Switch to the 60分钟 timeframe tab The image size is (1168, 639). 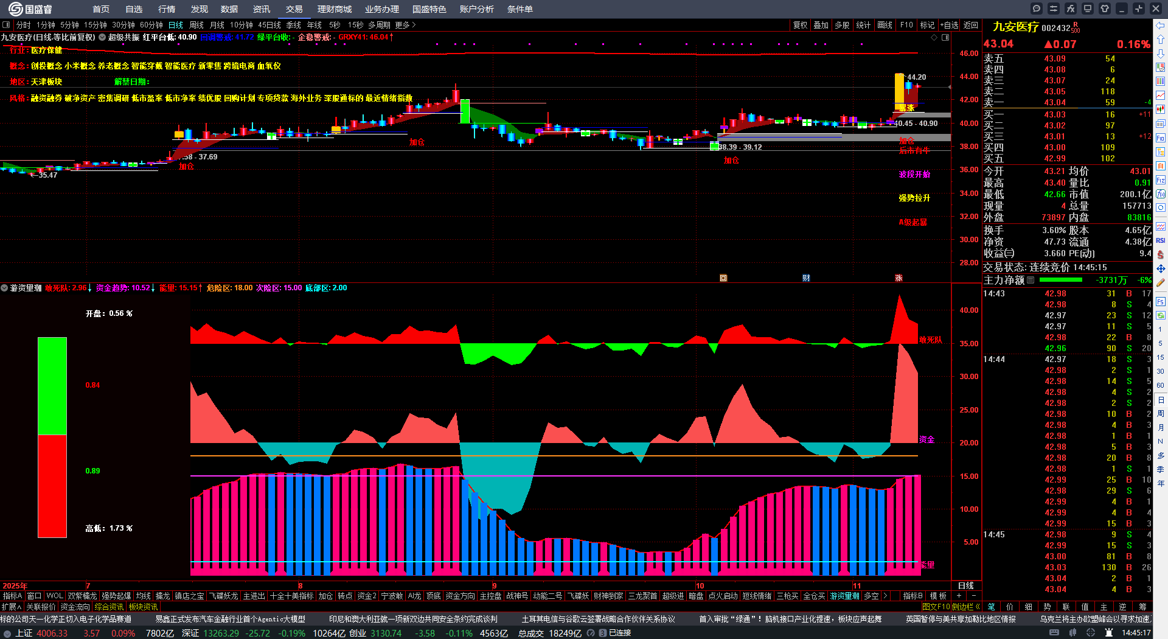pos(151,25)
